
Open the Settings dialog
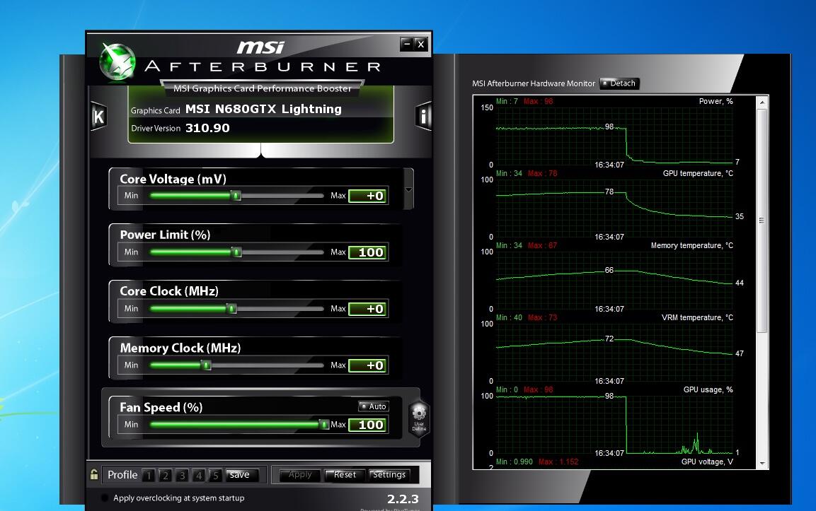click(x=389, y=475)
